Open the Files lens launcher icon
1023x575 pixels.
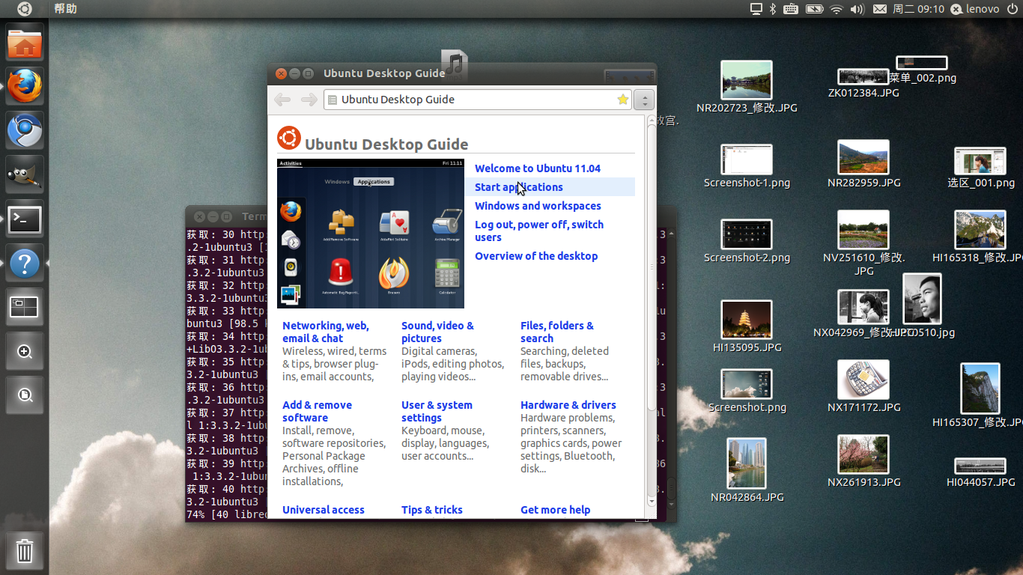tap(25, 396)
